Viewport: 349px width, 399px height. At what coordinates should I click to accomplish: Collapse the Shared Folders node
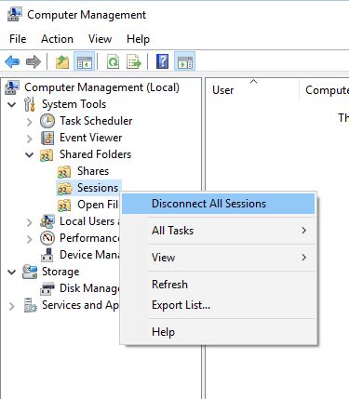(x=30, y=154)
